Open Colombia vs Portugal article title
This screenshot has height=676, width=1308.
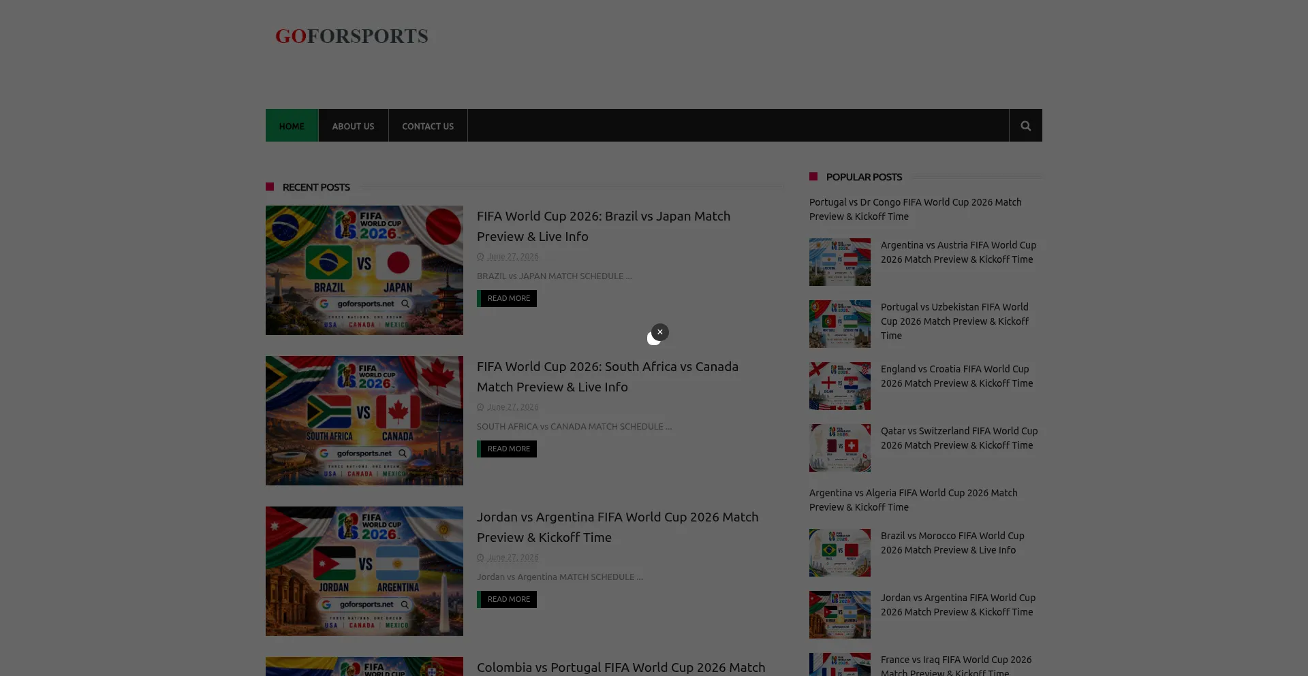coord(621,667)
